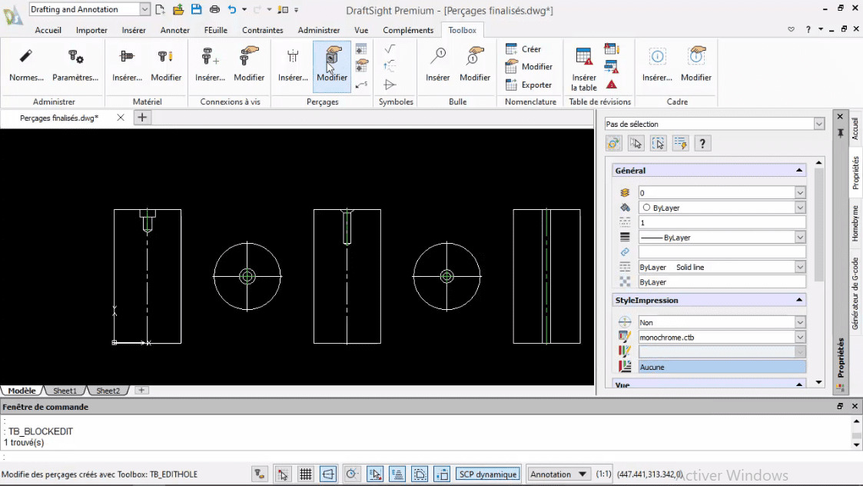
Task: Click Modifier in the Matériel group
Action: pos(166,65)
